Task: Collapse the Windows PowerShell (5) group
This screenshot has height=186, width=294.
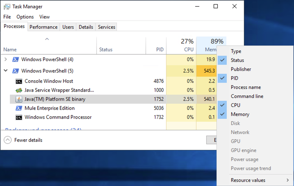Action: pyautogui.click(x=5, y=70)
